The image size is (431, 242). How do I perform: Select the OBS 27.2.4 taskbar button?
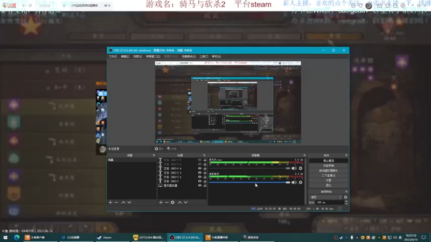[185, 237]
